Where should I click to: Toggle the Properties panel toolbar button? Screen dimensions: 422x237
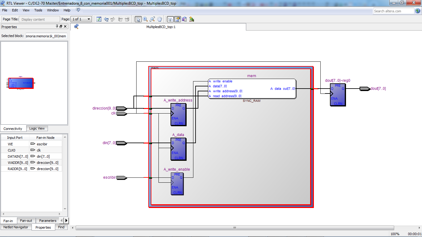[178, 19]
